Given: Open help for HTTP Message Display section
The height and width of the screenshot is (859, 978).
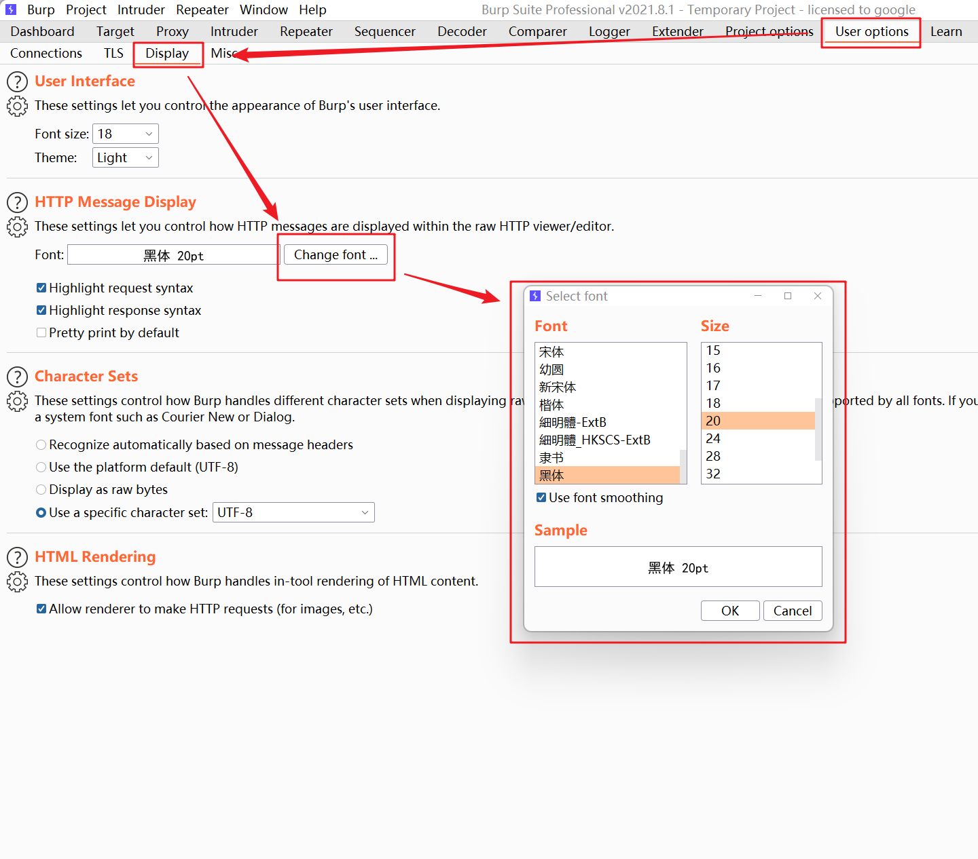Looking at the screenshot, I should click(x=17, y=202).
